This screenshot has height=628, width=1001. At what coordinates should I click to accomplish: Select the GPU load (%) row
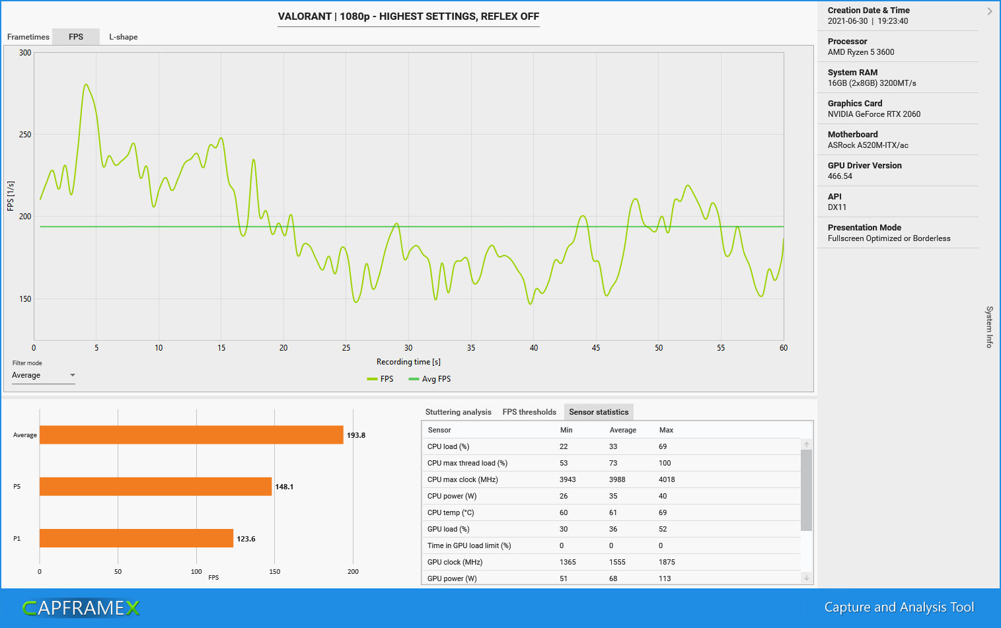(611, 529)
